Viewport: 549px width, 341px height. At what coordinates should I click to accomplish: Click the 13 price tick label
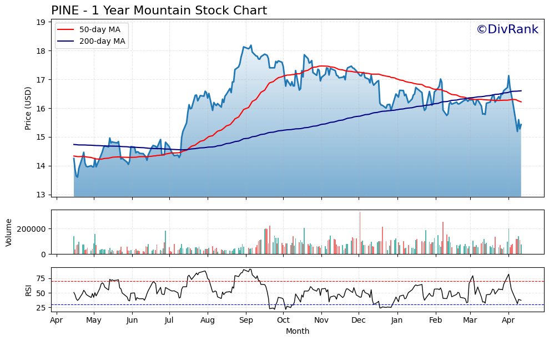[41, 195]
